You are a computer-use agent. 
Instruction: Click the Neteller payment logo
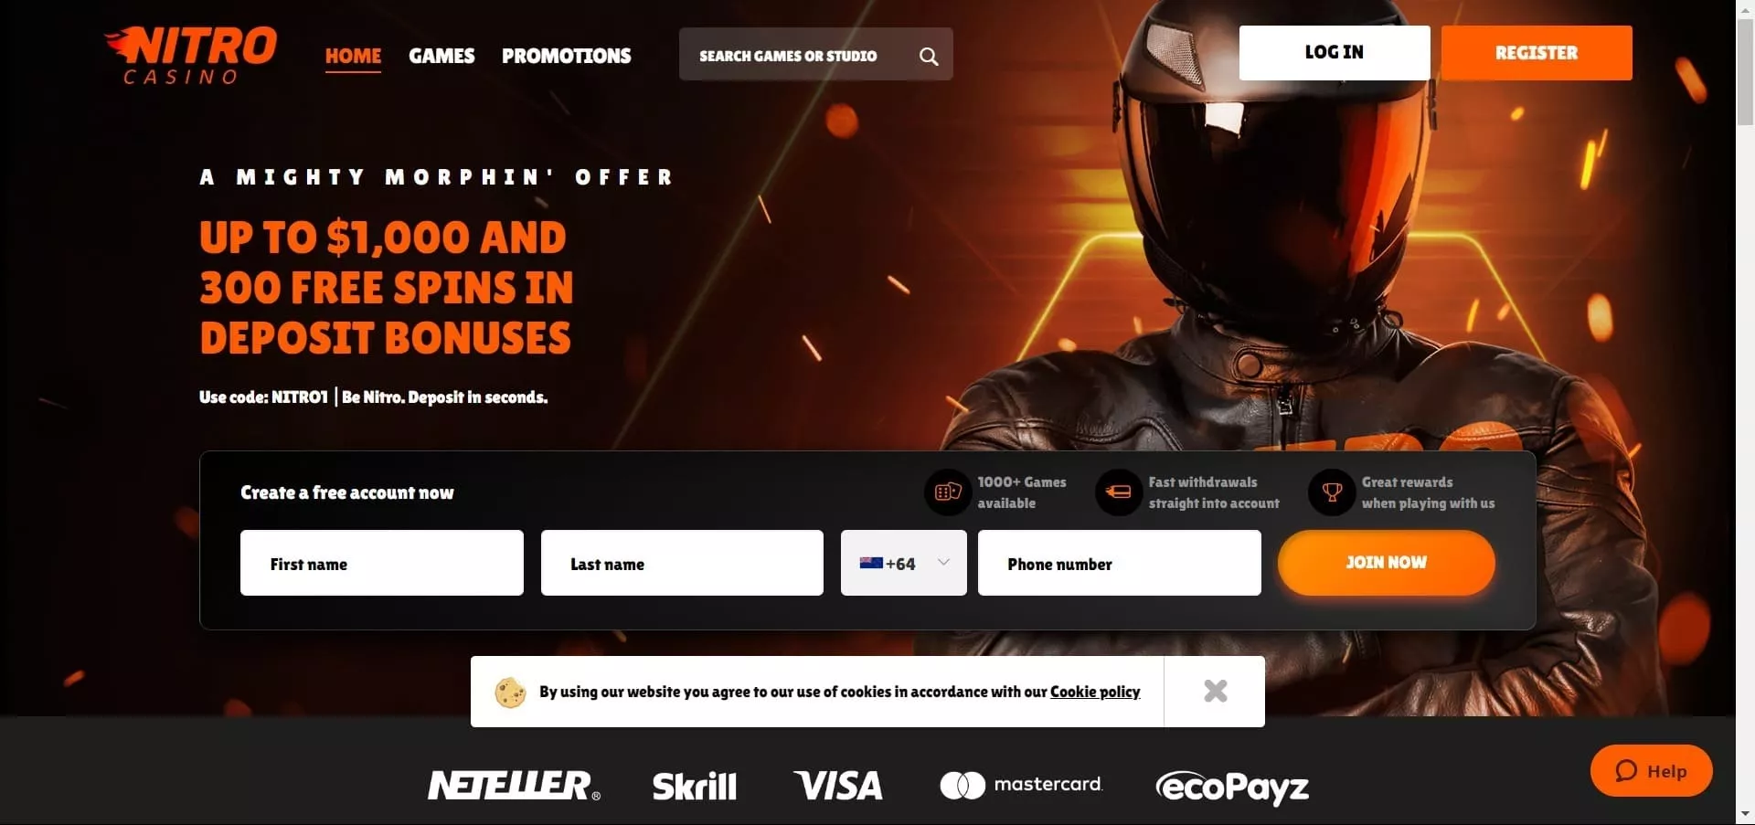(x=514, y=786)
